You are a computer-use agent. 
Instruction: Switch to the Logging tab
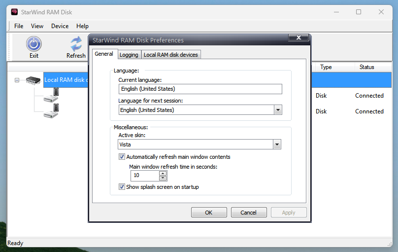(x=129, y=55)
